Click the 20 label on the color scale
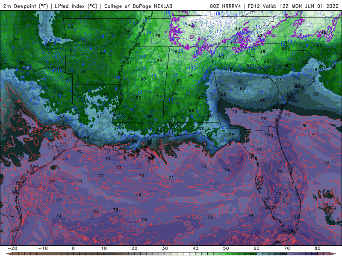 134,248
